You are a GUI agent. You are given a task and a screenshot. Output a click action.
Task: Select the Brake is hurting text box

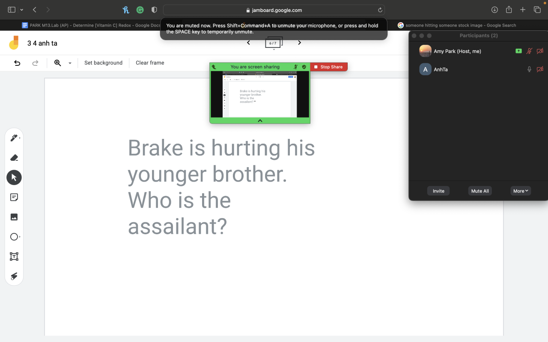pyautogui.click(x=221, y=187)
